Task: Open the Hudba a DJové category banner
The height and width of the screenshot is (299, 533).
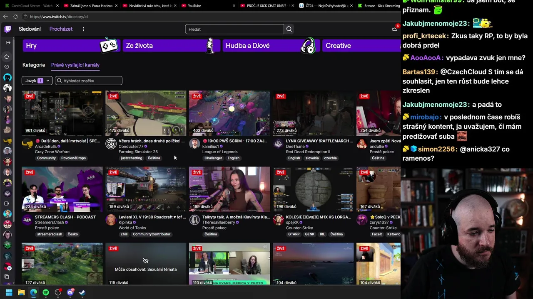Action: [x=271, y=46]
